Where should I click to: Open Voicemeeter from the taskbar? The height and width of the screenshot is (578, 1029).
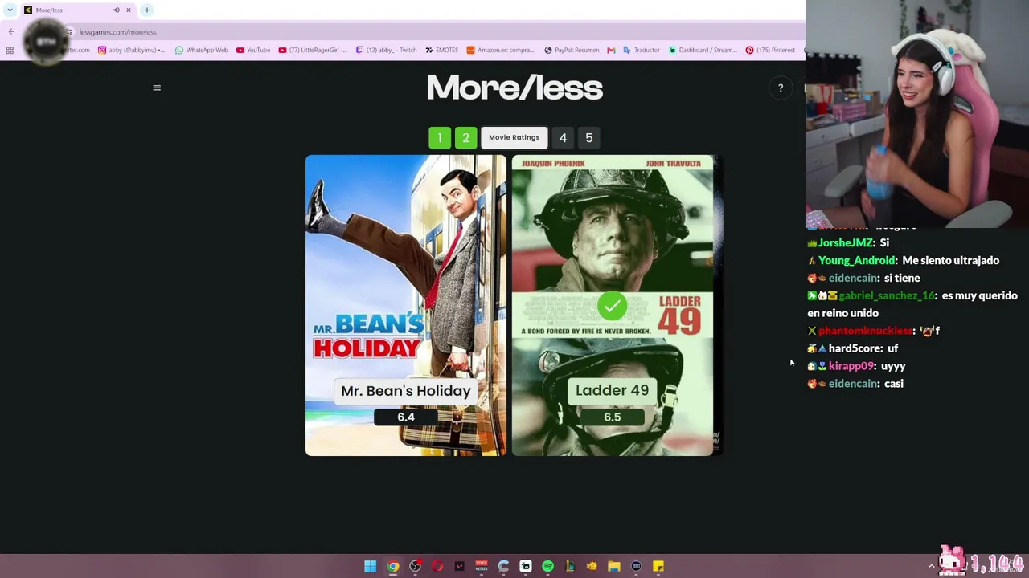[x=482, y=566]
